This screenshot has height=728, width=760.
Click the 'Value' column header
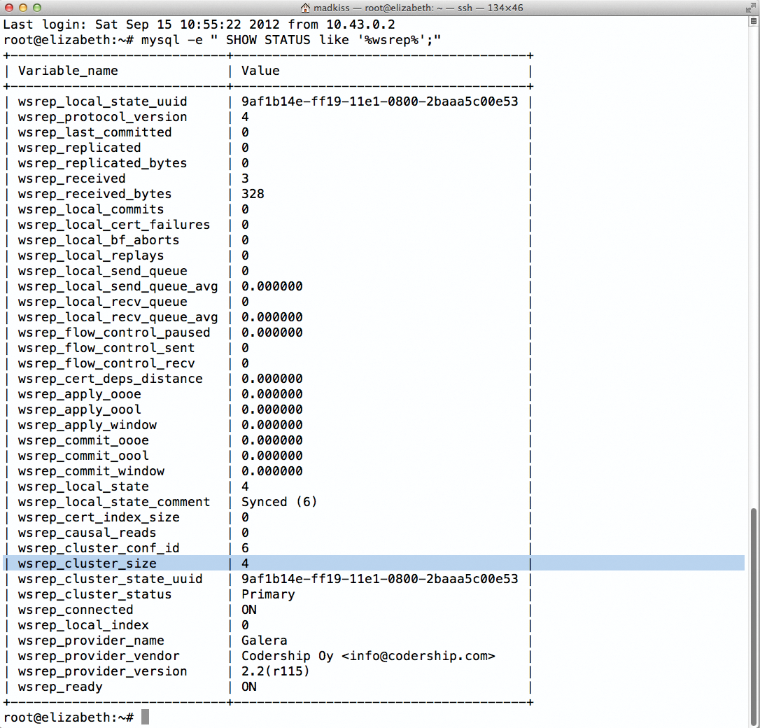tap(260, 71)
